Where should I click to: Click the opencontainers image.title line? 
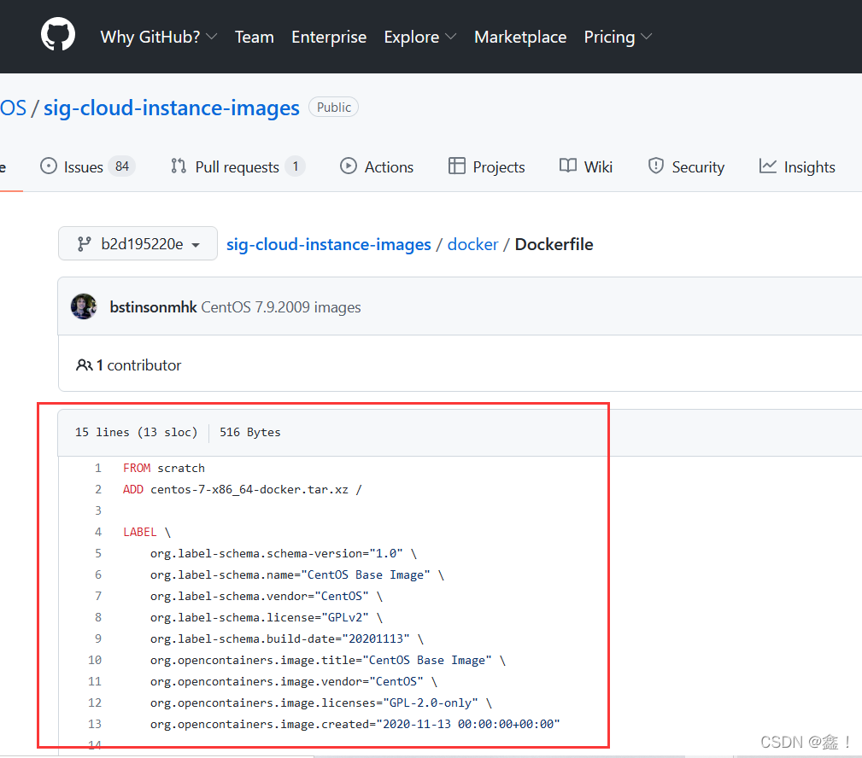pyautogui.click(x=328, y=660)
